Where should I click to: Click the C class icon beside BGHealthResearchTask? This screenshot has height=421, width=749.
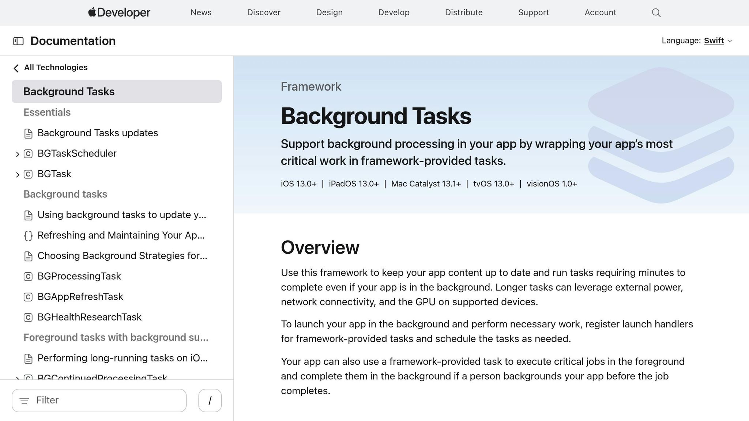point(29,318)
